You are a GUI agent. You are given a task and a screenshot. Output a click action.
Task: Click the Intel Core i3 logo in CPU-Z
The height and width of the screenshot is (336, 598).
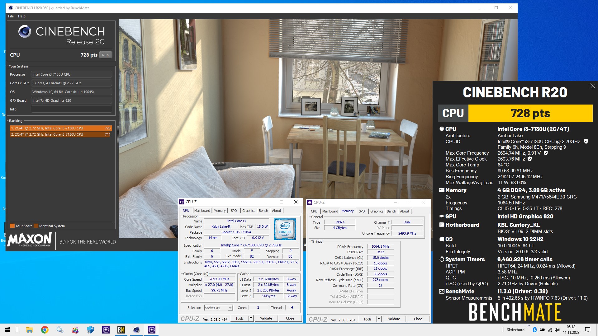(x=285, y=229)
